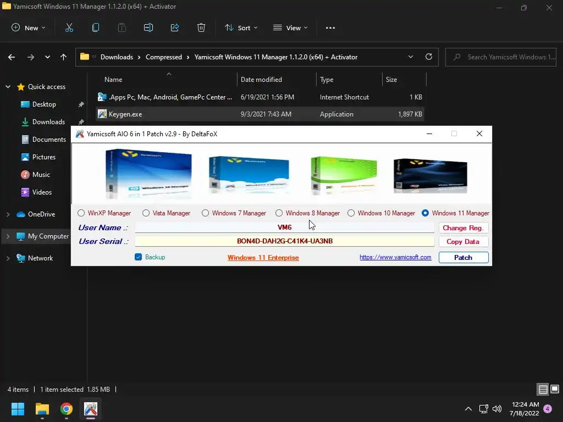563x422 pixels.
Task: Click Compressed in the address breadcrumb
Action: [x=164, y=57]
